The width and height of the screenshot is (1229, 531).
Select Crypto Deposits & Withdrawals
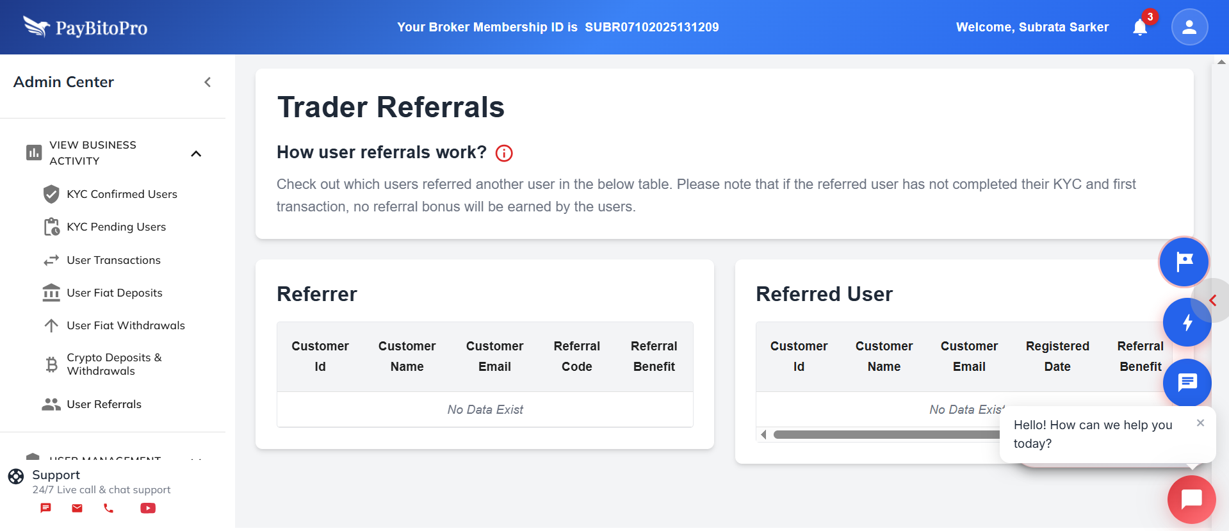[x=114, y=364]
